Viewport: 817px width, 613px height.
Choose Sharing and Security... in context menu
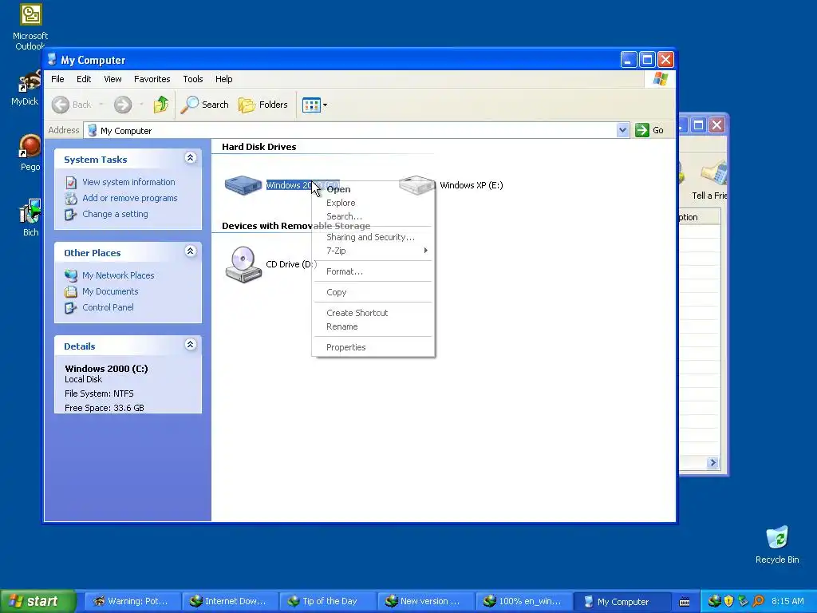[373, 237]
